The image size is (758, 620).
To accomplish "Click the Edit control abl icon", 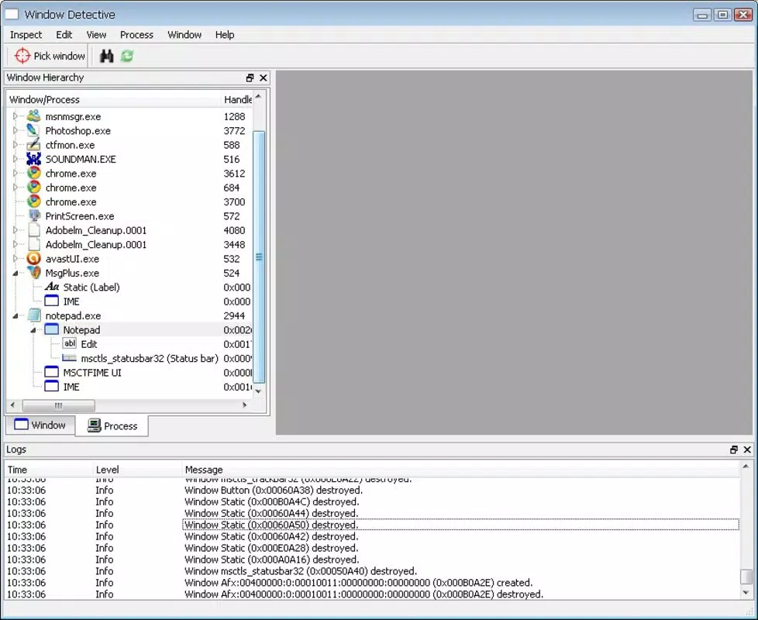I will [x=70, y=343].
